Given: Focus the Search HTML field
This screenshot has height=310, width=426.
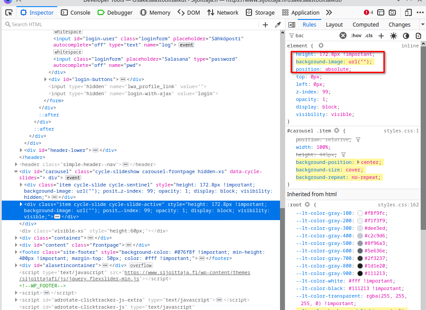Looking at the screenshot, I should tap(130, 24).
